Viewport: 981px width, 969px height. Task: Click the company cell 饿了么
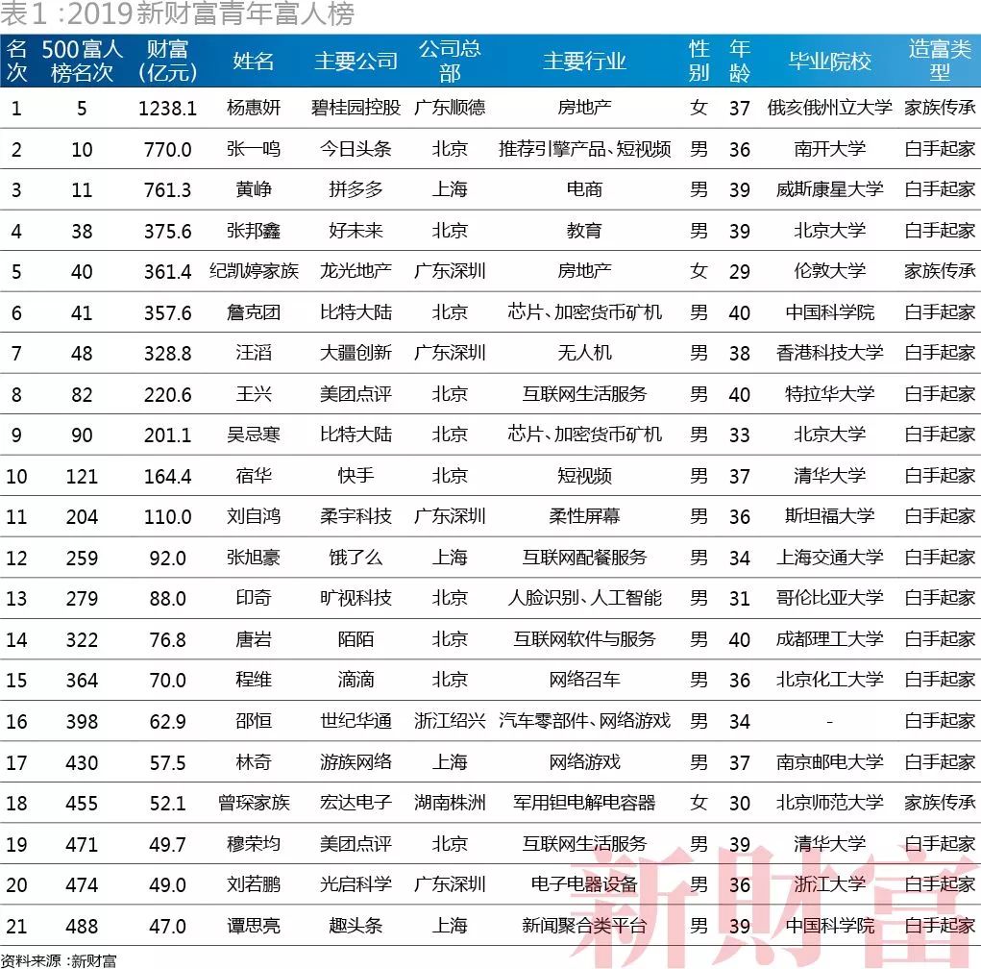tap(356, 558)
